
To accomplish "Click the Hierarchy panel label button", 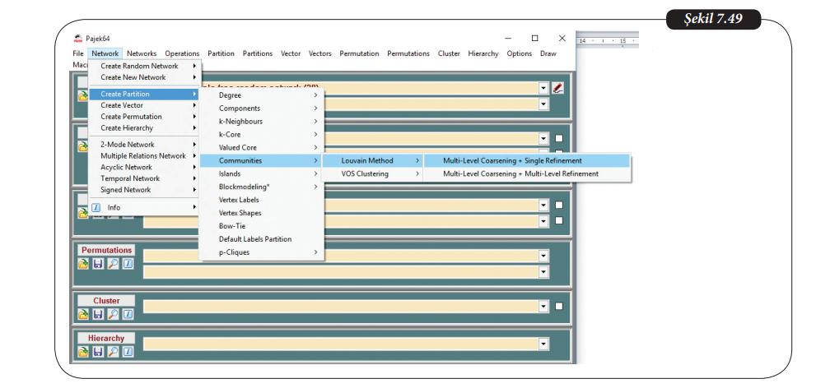I will point(106,338).
